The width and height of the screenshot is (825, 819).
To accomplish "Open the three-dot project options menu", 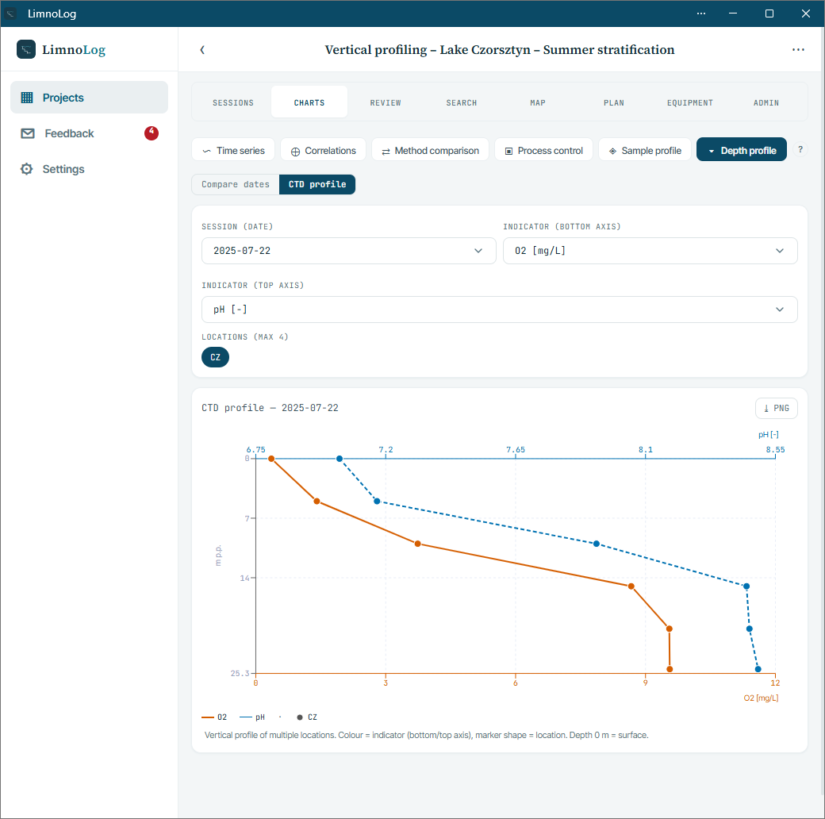I will point(798,50).
